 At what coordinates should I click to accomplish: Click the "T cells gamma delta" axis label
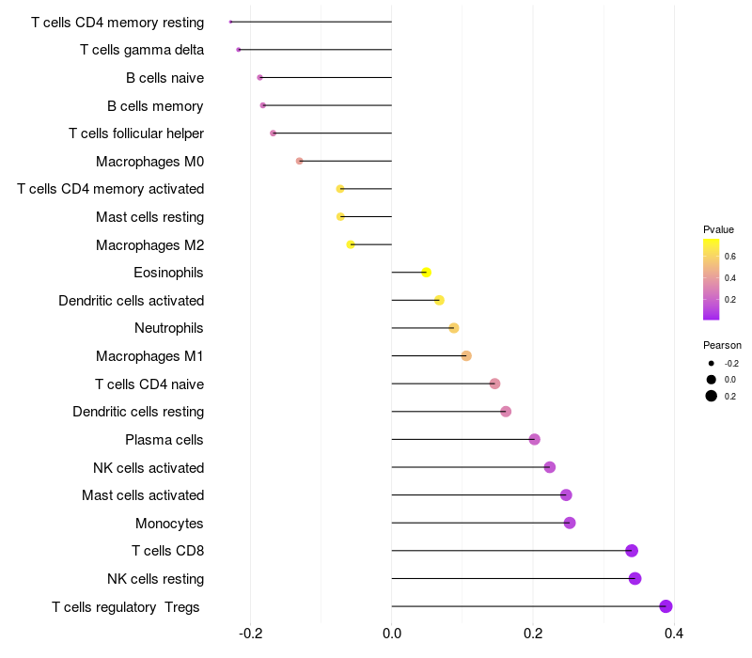[142, 50]
